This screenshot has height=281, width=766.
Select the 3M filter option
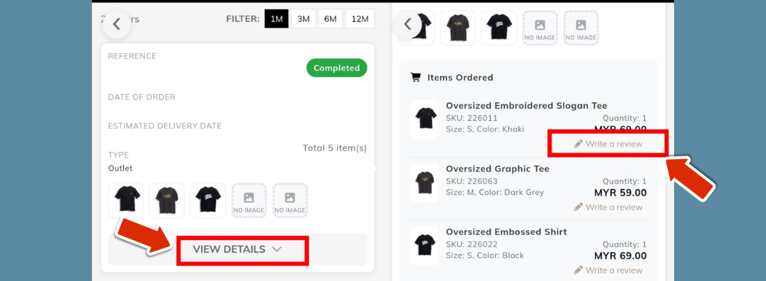pos(303,19)
